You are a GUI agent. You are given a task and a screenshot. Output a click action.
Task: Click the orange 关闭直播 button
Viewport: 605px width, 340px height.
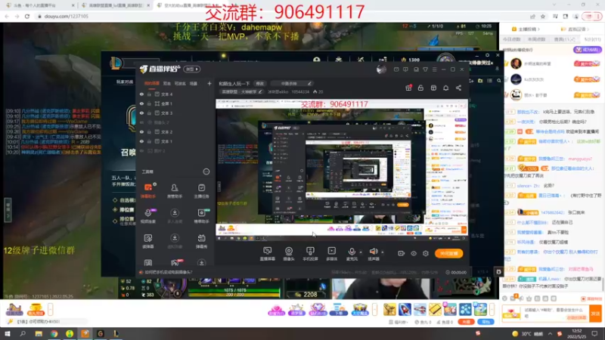pos(448,253)
